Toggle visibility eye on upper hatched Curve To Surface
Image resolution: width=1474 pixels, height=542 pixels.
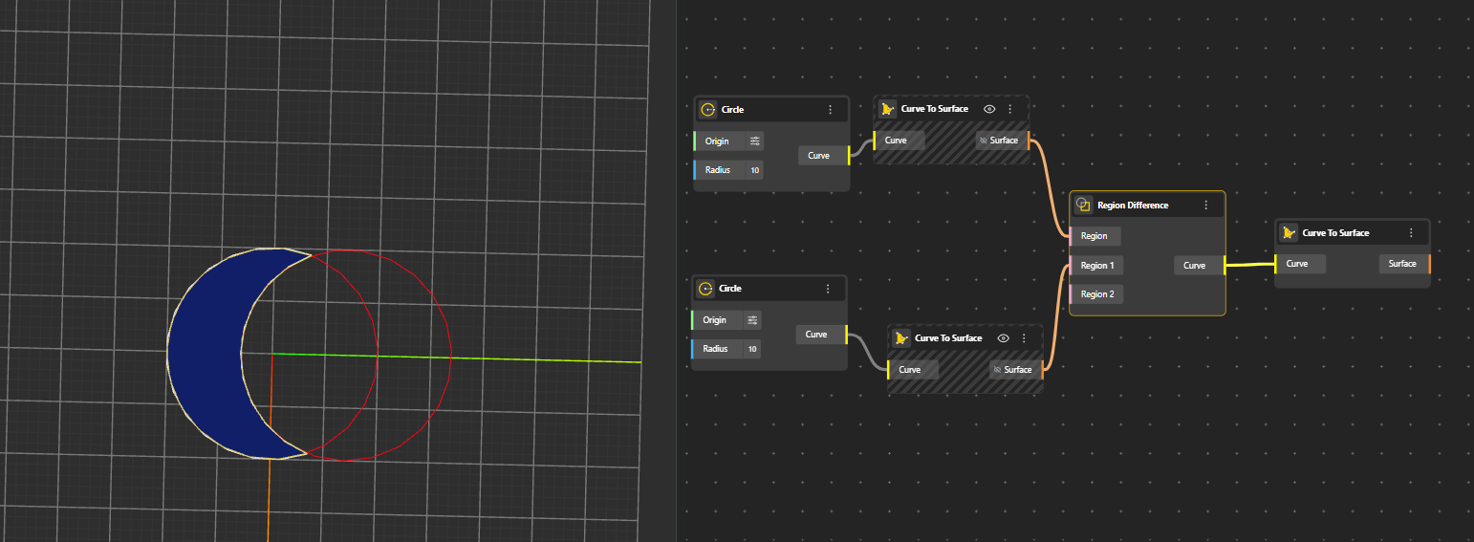coord(990,109)
